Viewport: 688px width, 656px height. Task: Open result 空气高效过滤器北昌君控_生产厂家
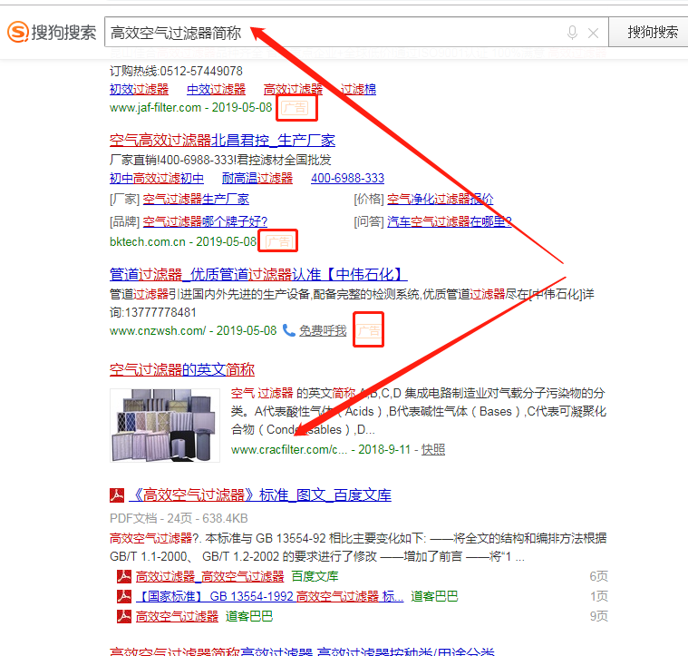[222, 141]
